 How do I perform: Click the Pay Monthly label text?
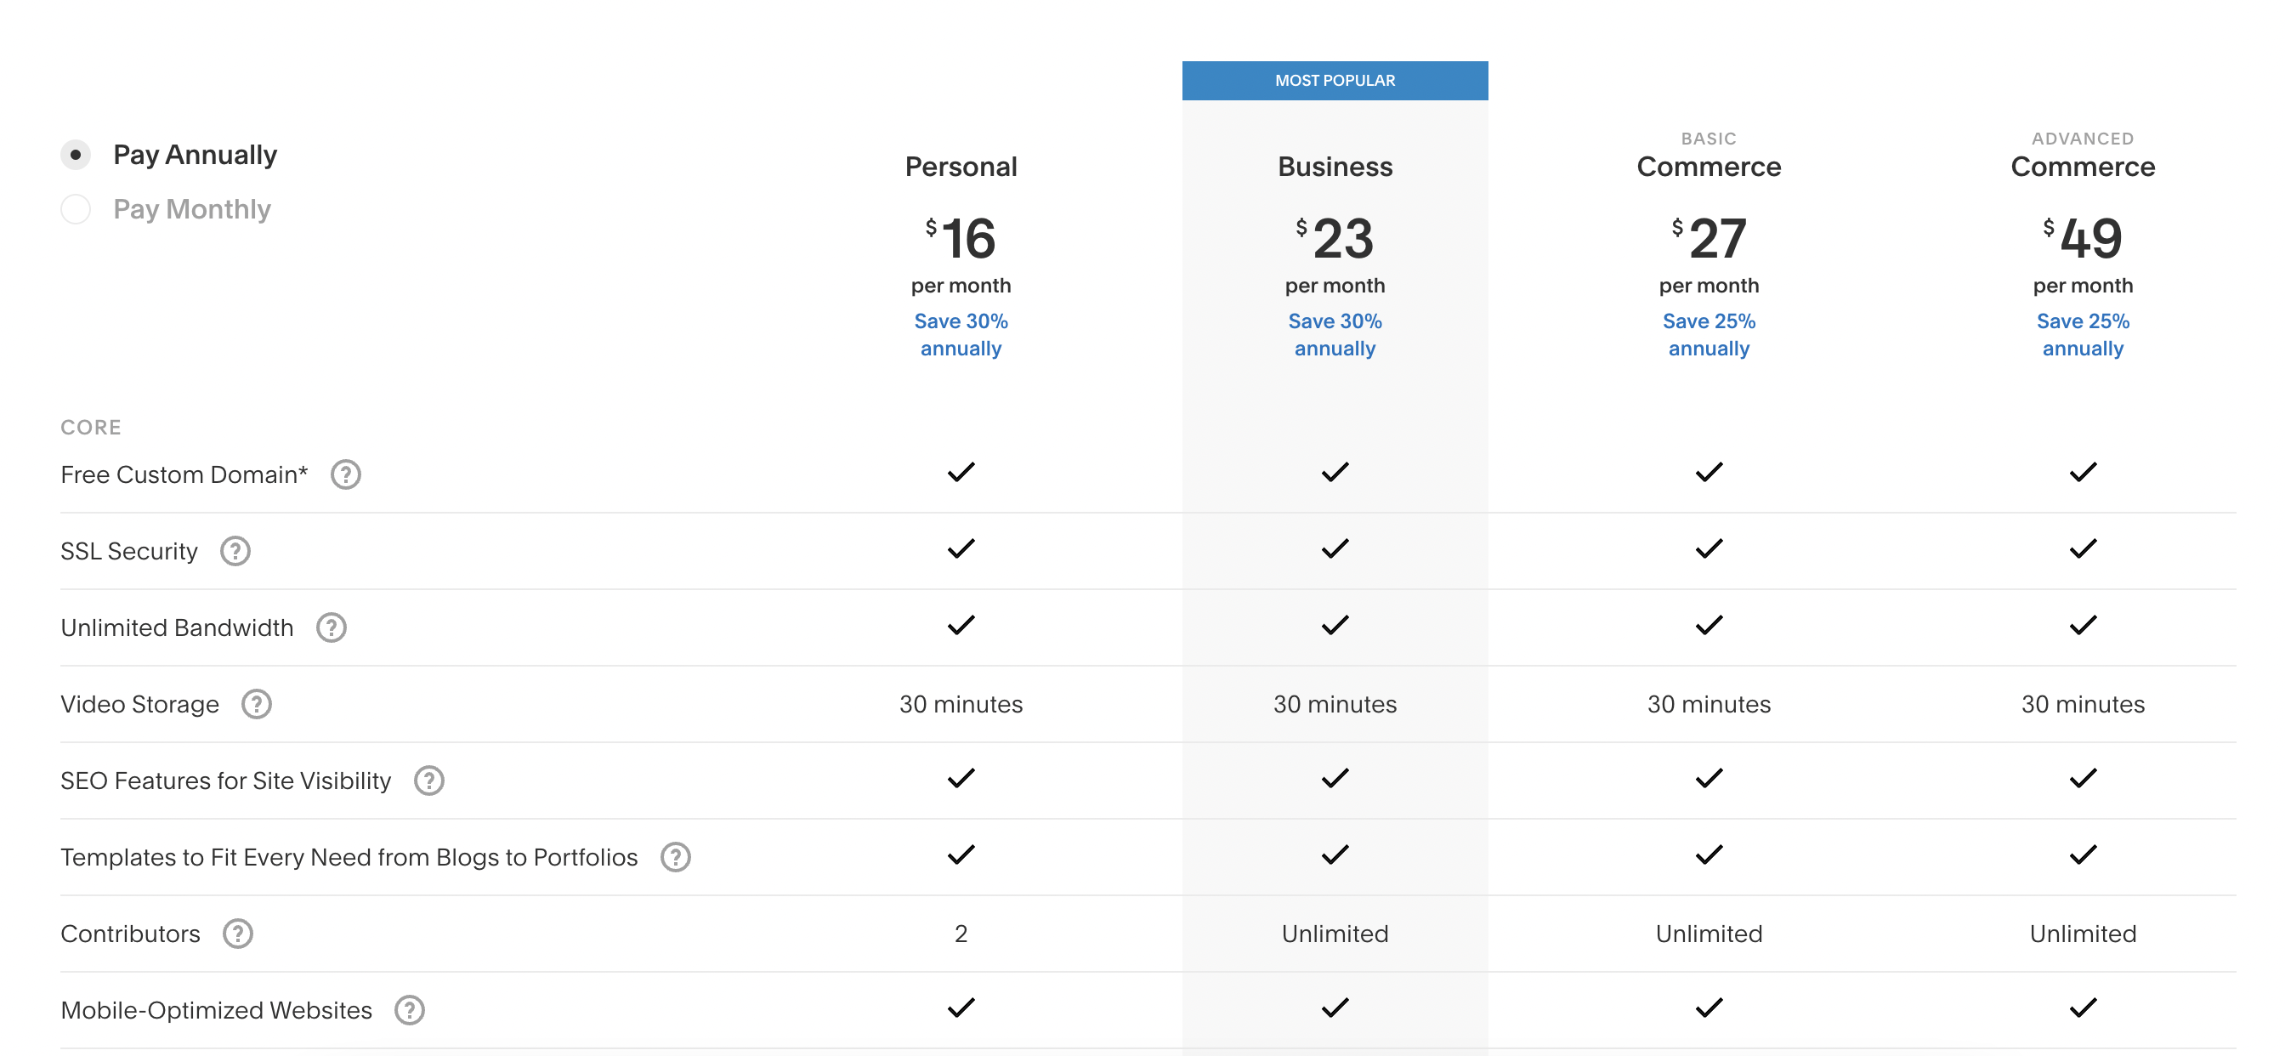point(191,209)
